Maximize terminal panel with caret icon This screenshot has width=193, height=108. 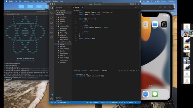[x=137, y=71]
